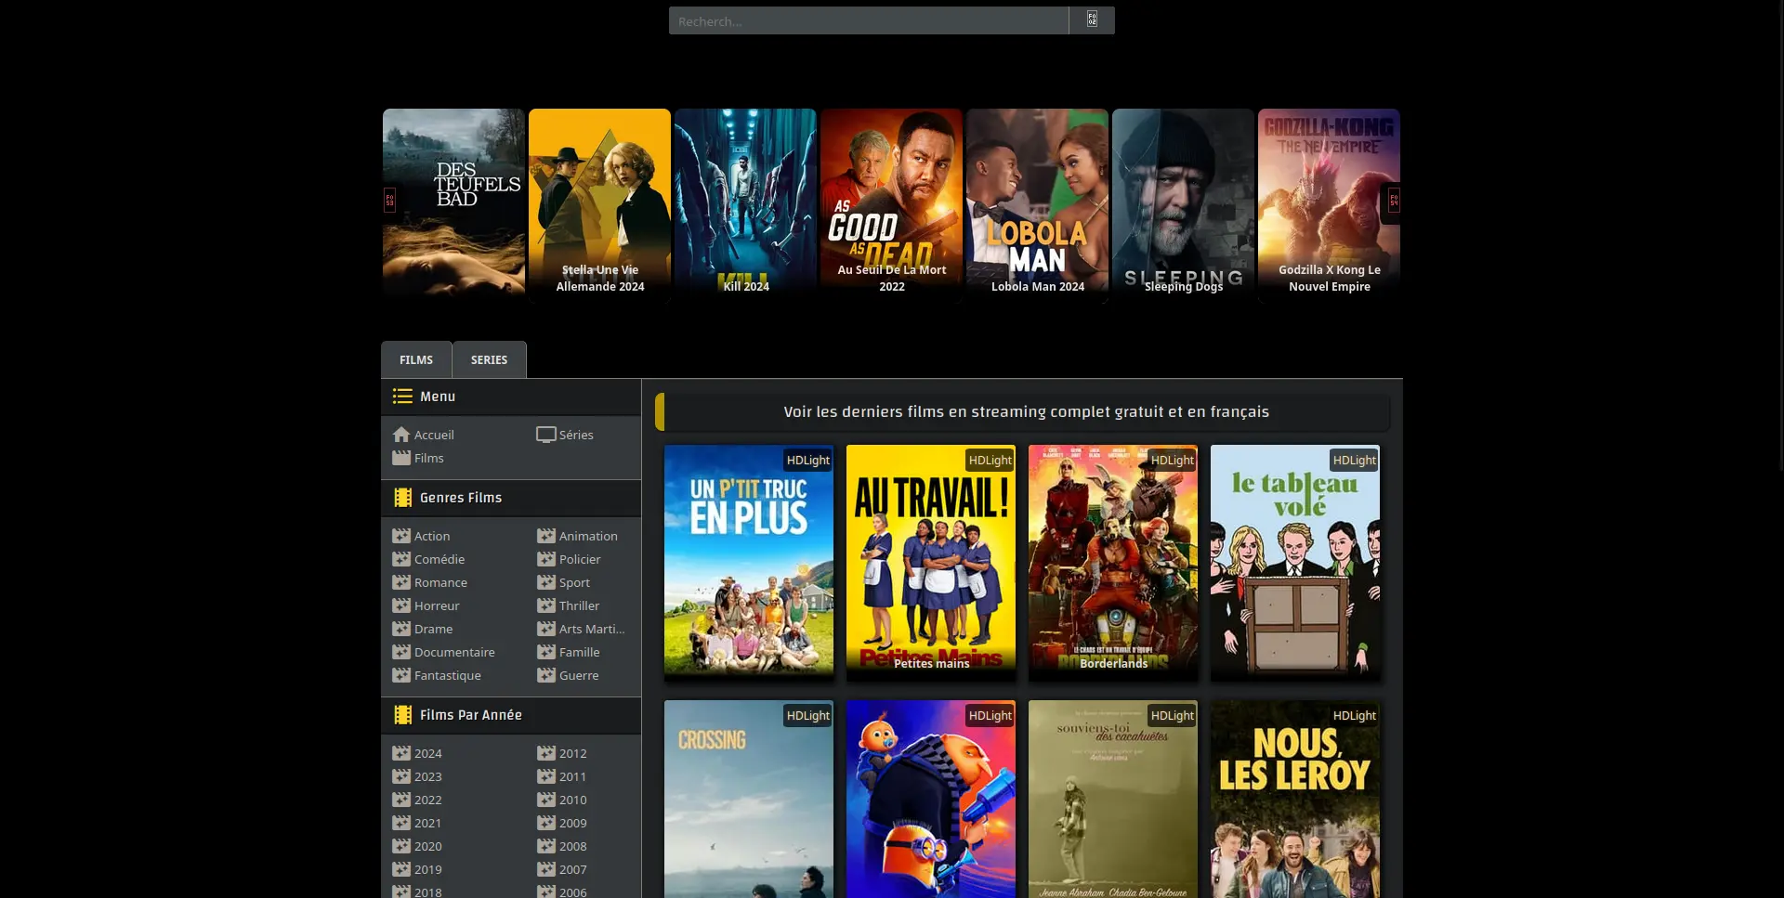The width and height of the screenshot is (1784, 898).
Task: Click the Famille genre icon
Action: pyautogui.click(x=546, y=652)
